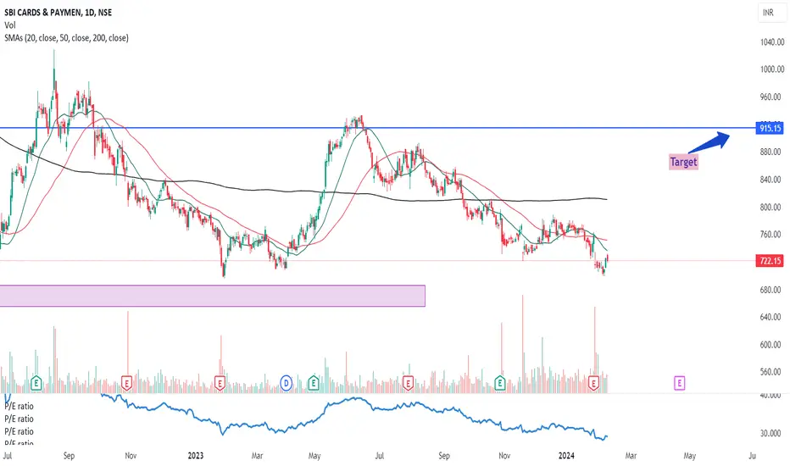Click the 2023 year label on time axis
The width and height of the screenshot is (790, 466).
click(196, 456)
